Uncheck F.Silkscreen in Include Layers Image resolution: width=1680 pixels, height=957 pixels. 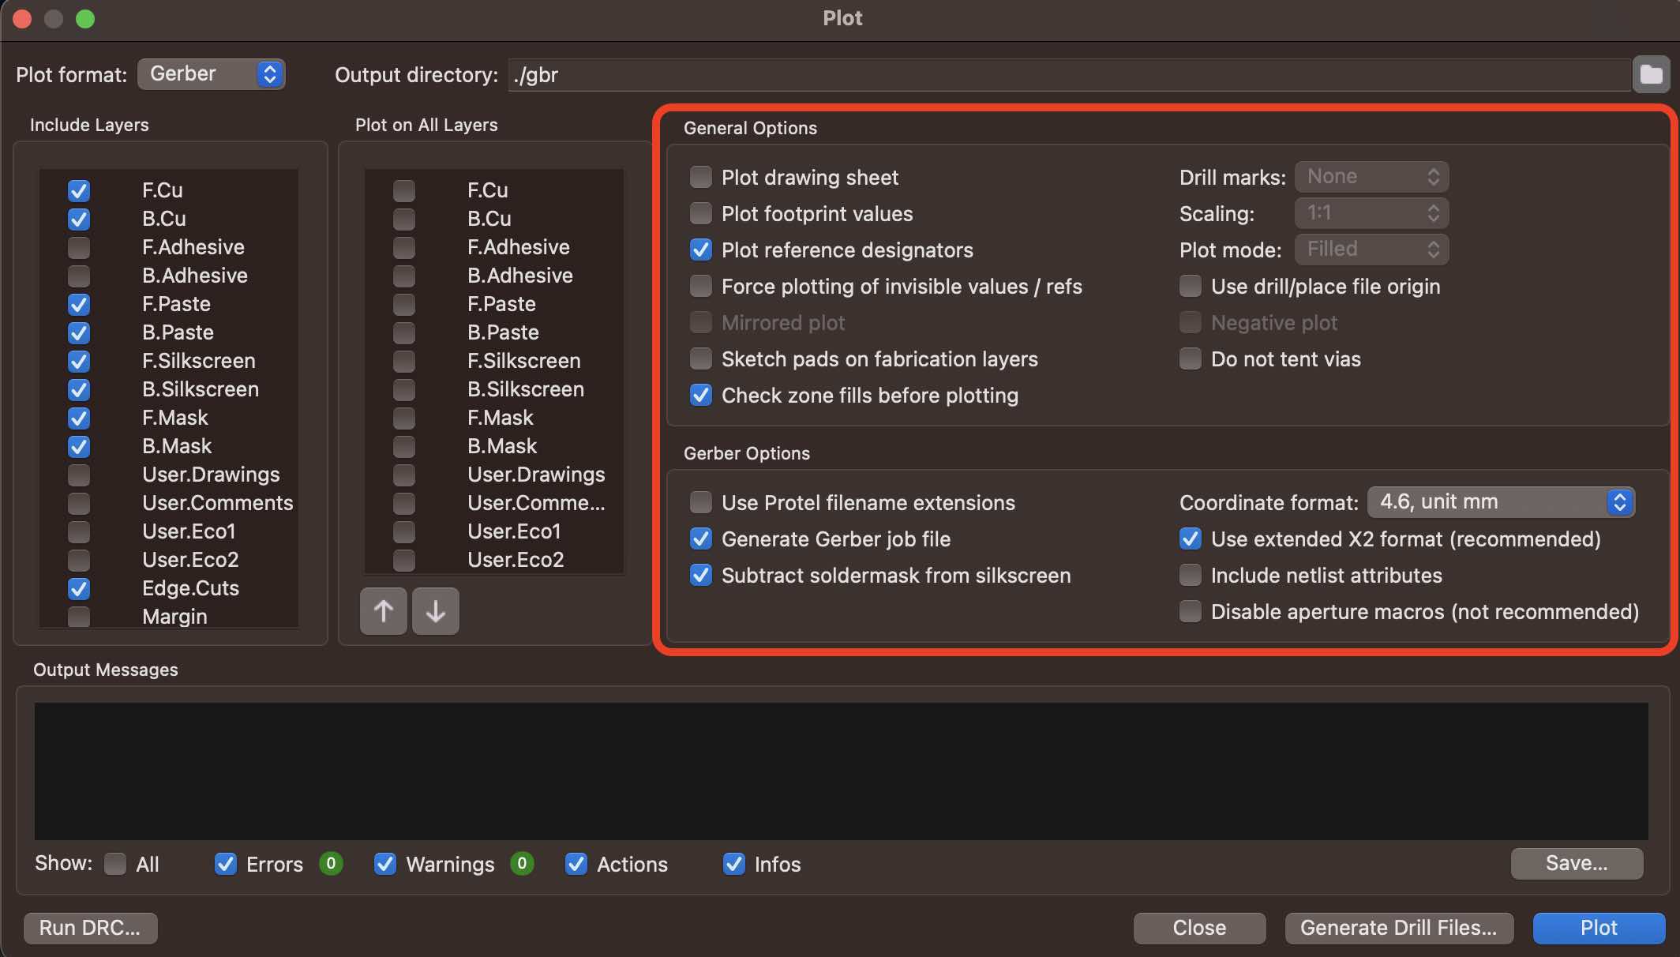tap(79, 361)
